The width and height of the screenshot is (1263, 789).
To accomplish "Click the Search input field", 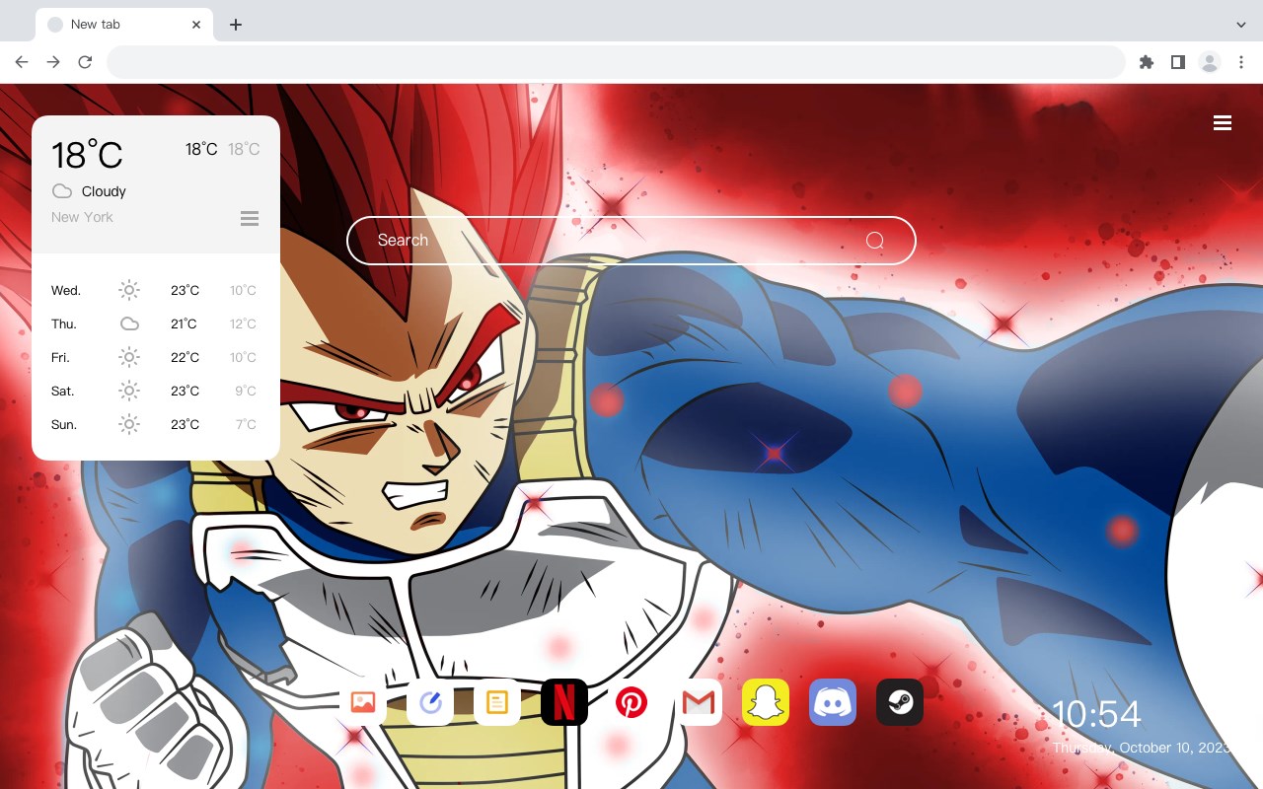I will pyautogui.click(x=631, y=241).
